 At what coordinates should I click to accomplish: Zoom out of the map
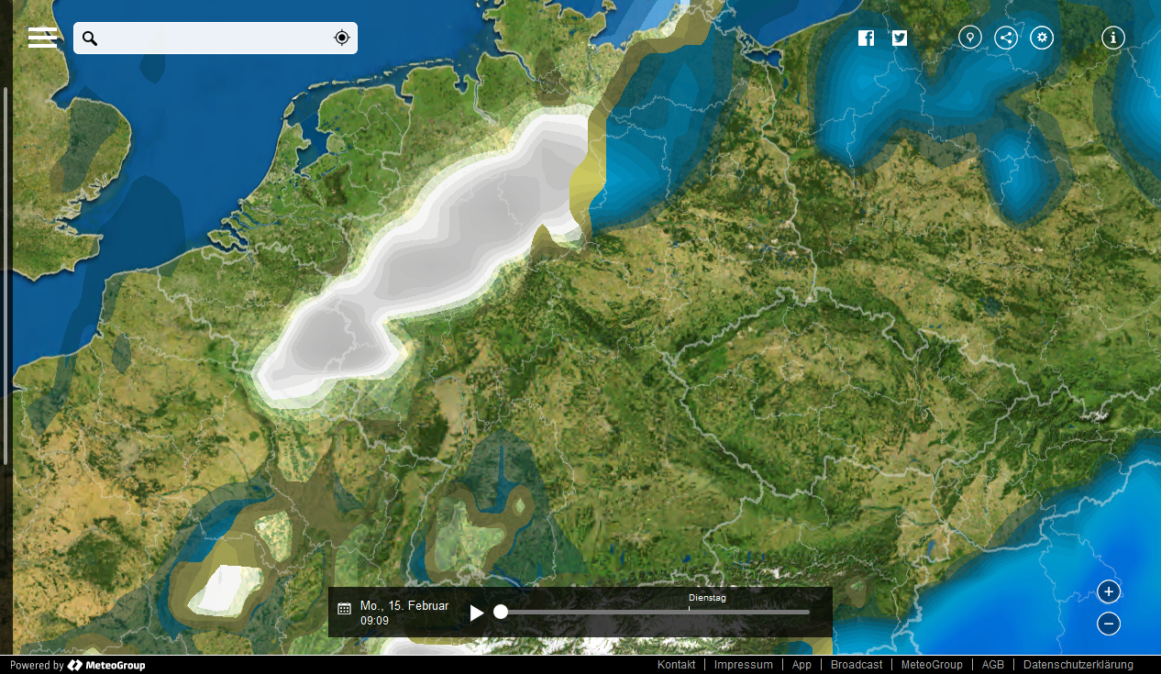(1109, 624)
